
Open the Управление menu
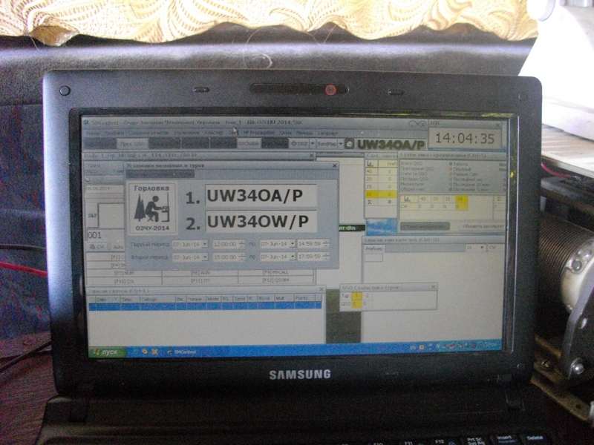click(186, 133)
